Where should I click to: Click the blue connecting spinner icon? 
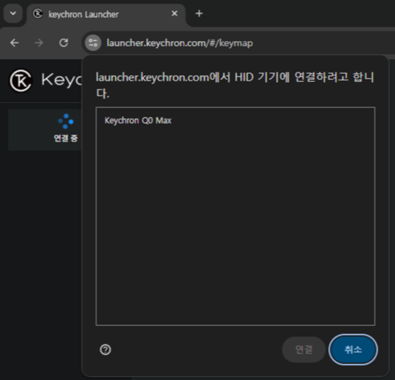coord(66,121)
